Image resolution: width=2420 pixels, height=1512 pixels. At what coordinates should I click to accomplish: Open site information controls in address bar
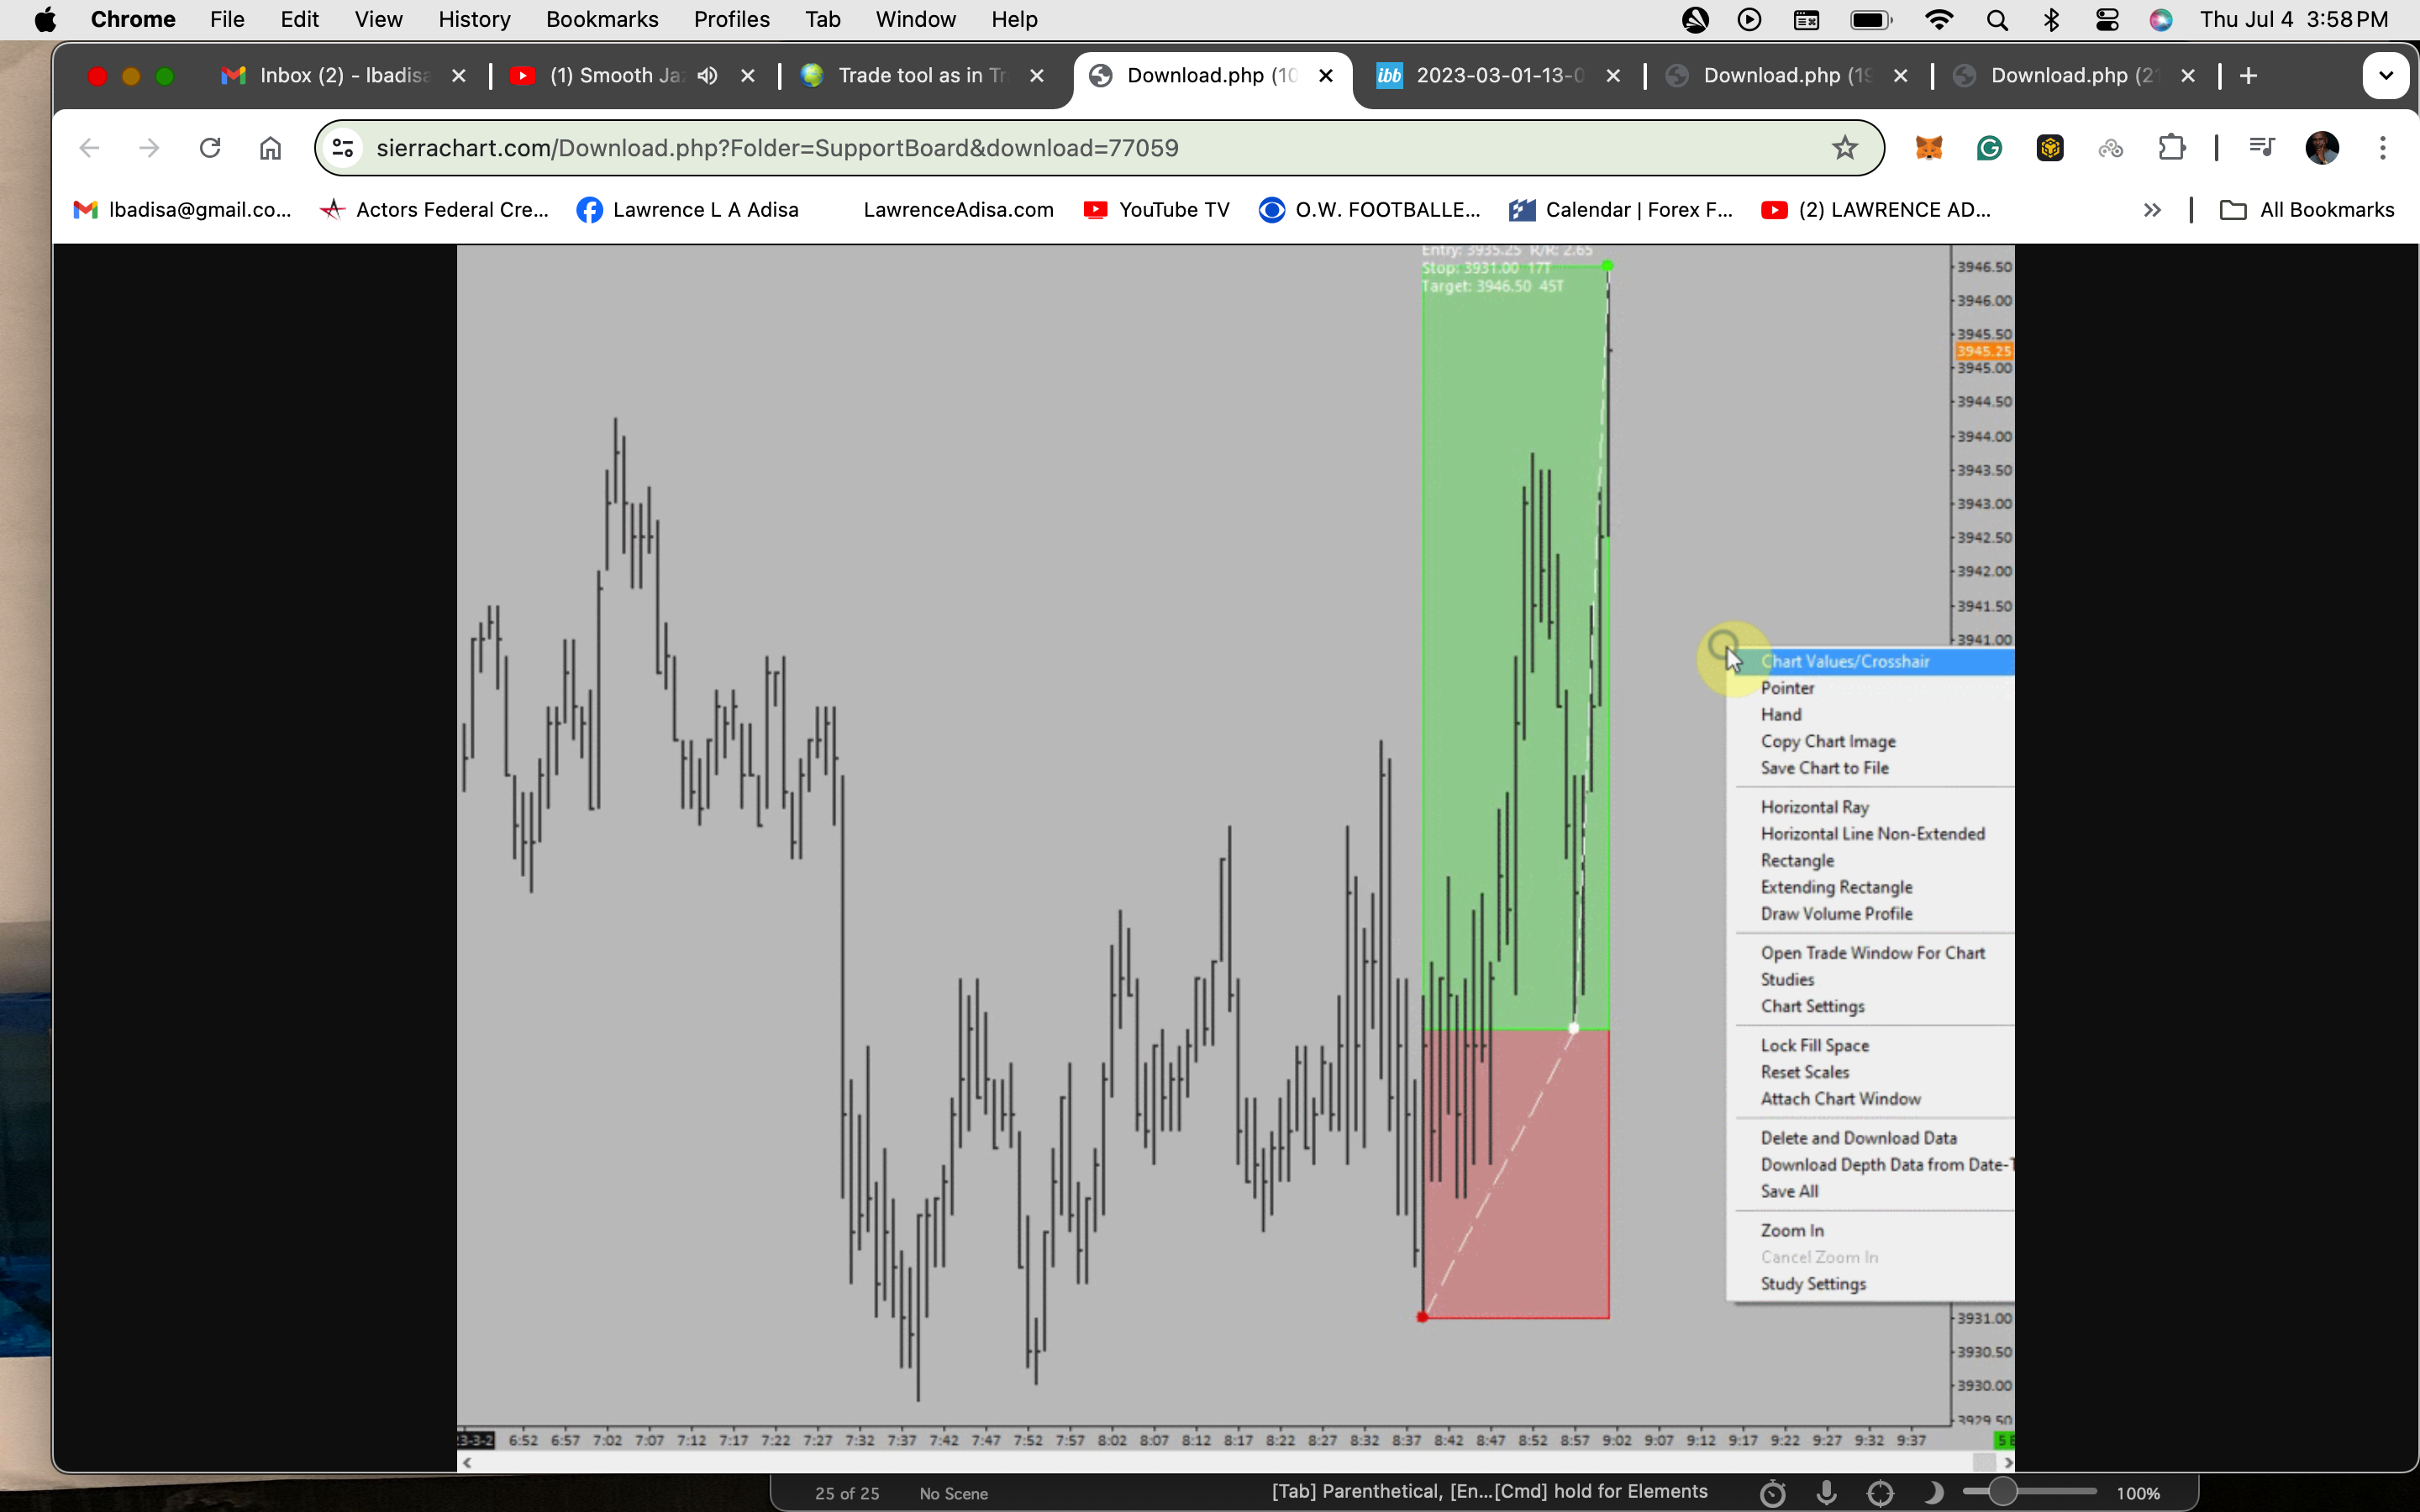pos(343,148)
